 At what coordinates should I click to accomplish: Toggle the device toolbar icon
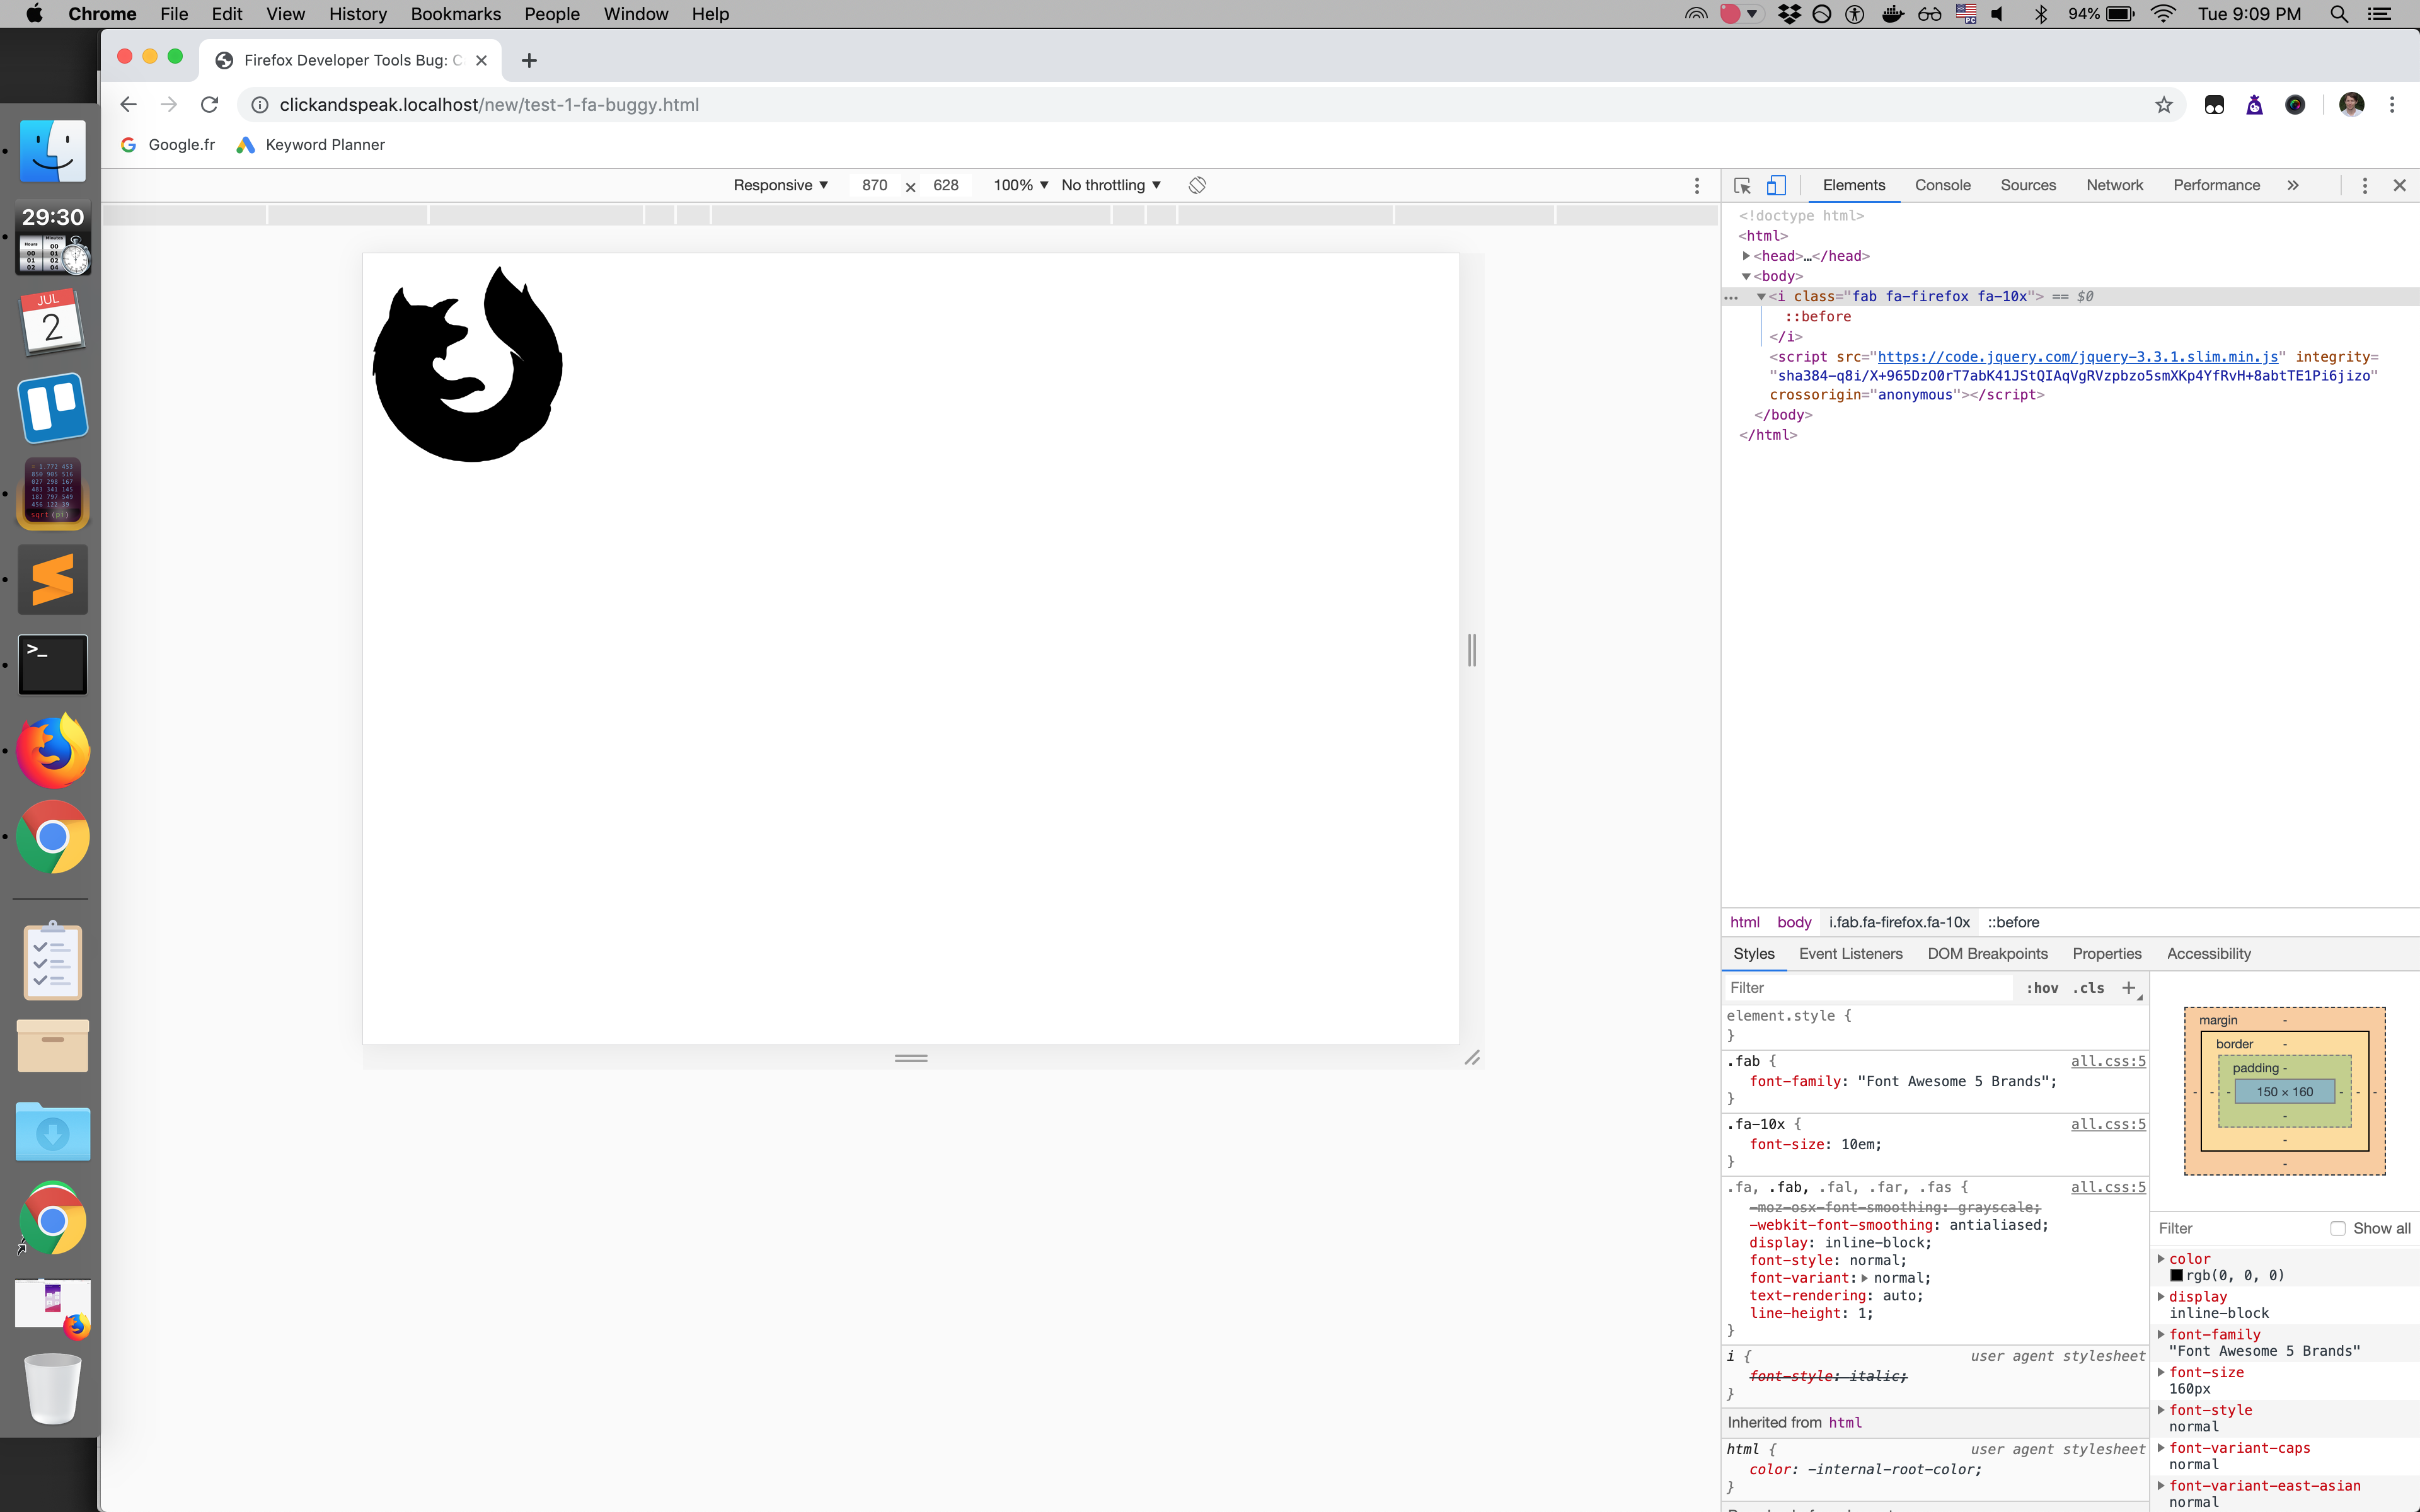click(1776, 185)
